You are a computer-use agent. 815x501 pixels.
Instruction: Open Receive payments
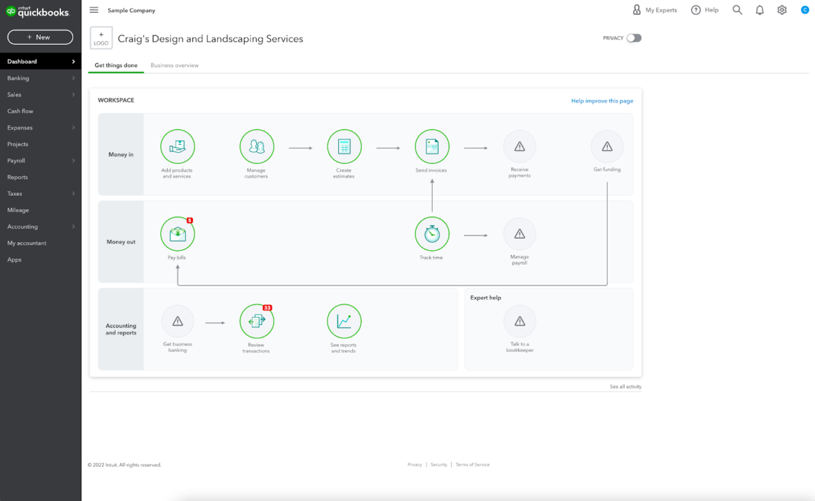[519, 146]
